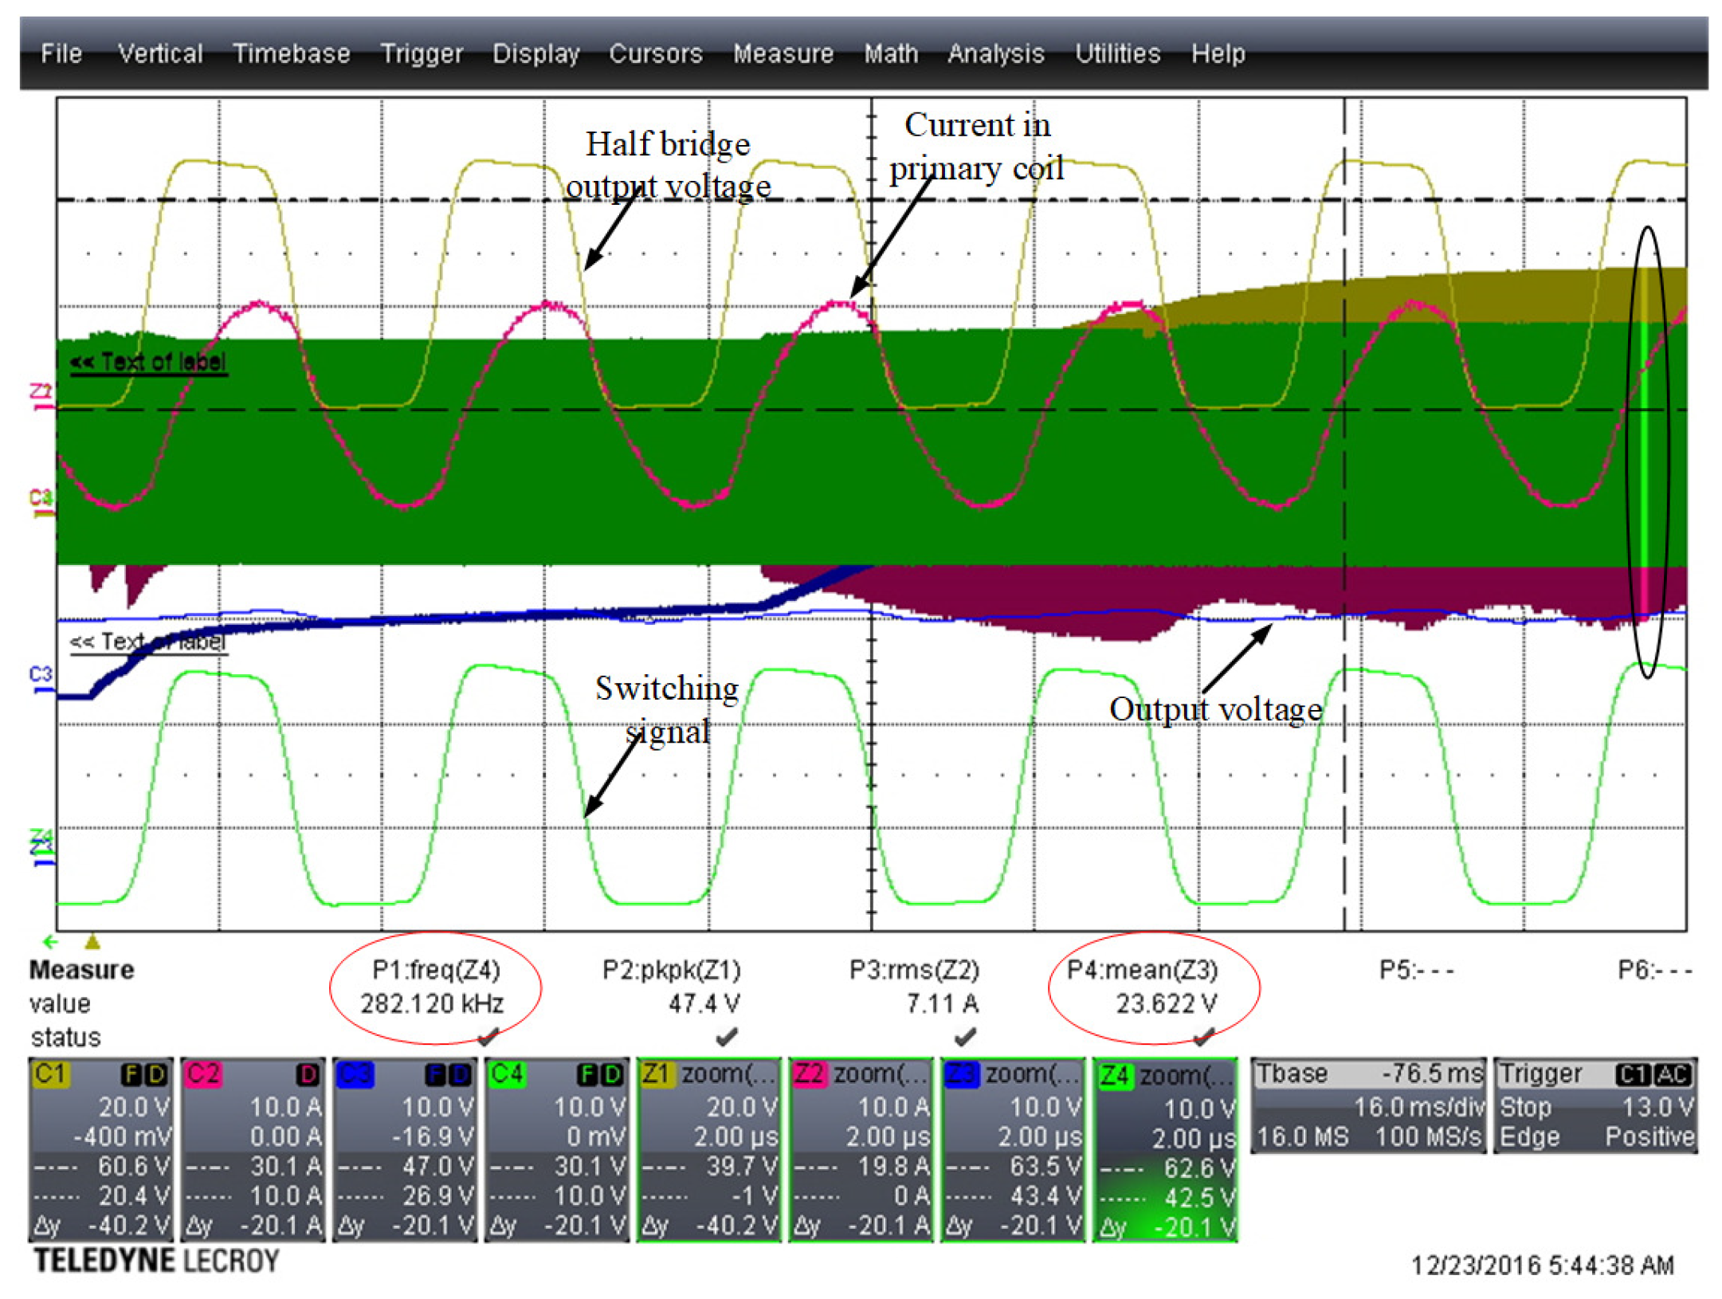Open the empty P5 measurement slot

(1416, 970)
